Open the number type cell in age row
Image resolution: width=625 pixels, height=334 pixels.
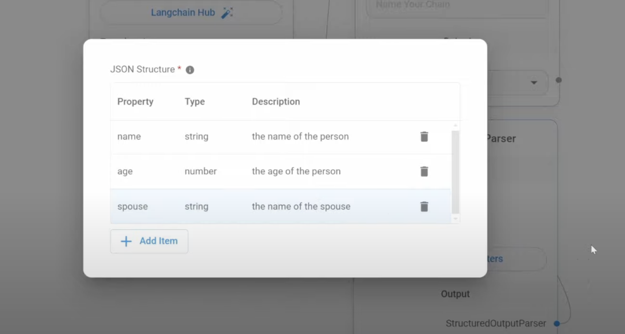(x=200, y=171)
